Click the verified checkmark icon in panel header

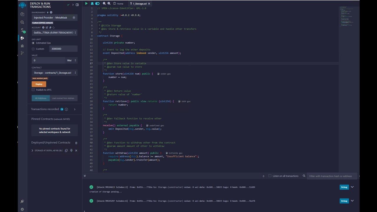click(x=68, y=5)
